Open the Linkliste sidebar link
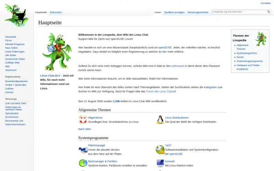The height and width of the screenshot is (171, 274). [x=9, y=88]
